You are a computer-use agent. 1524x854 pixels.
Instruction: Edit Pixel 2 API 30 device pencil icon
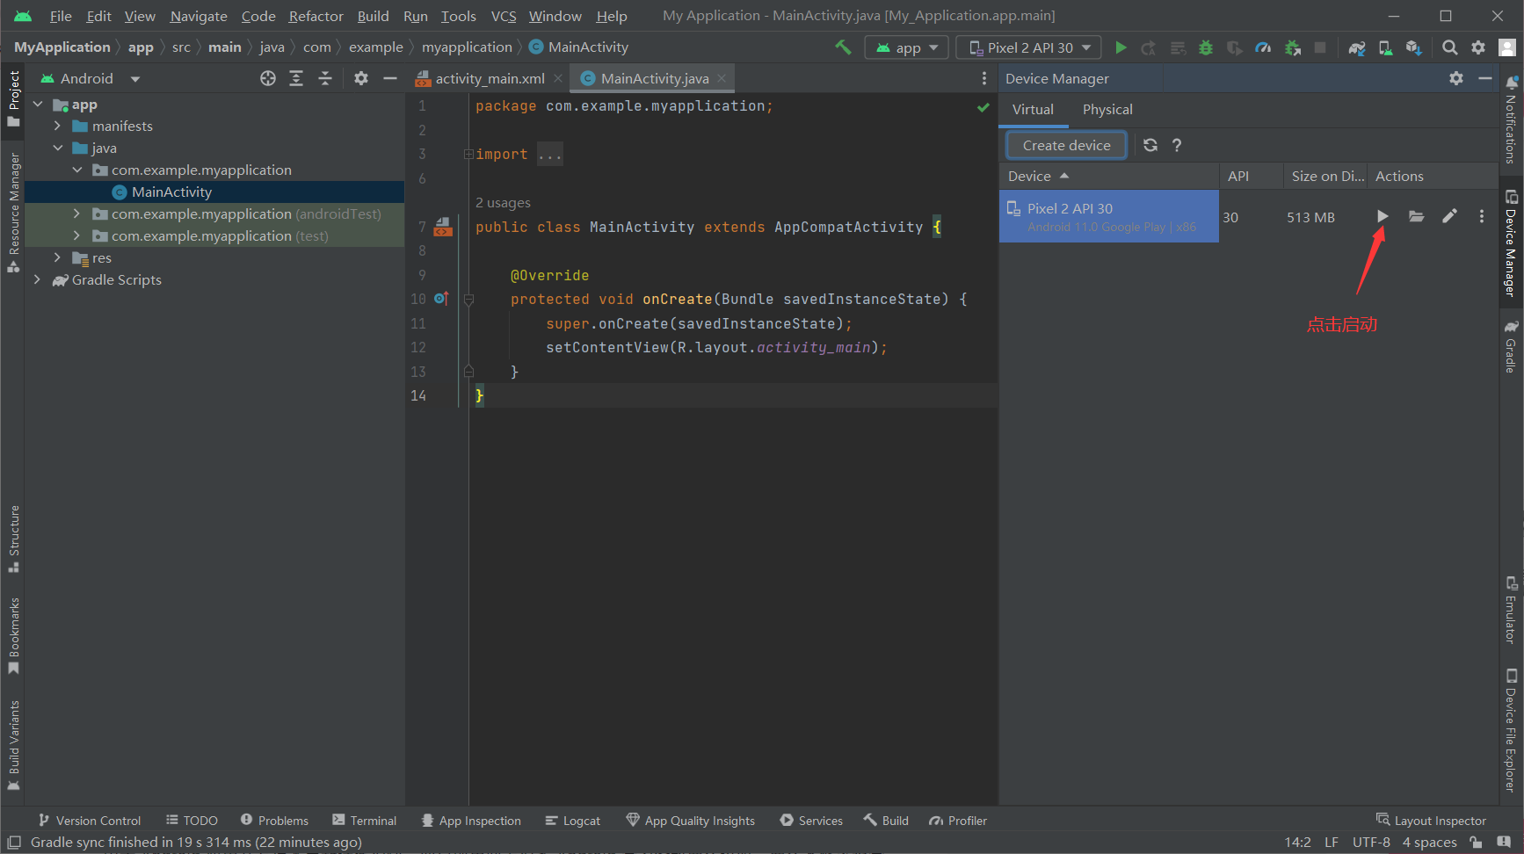pyautogui.click(x=1449, y=216)
